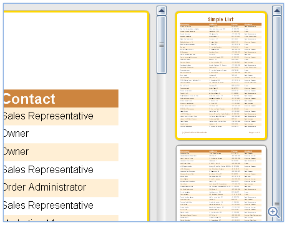The height and width of the screenshot is (225, 287).
Task: Click the thumbnail pane's tall scrollbar thumb
Action: coord(277,119)
